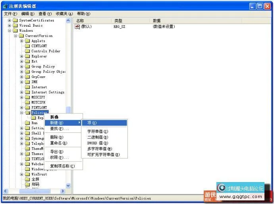
Task: Click the (默认) string value icon
Action: tap(77, 26)
